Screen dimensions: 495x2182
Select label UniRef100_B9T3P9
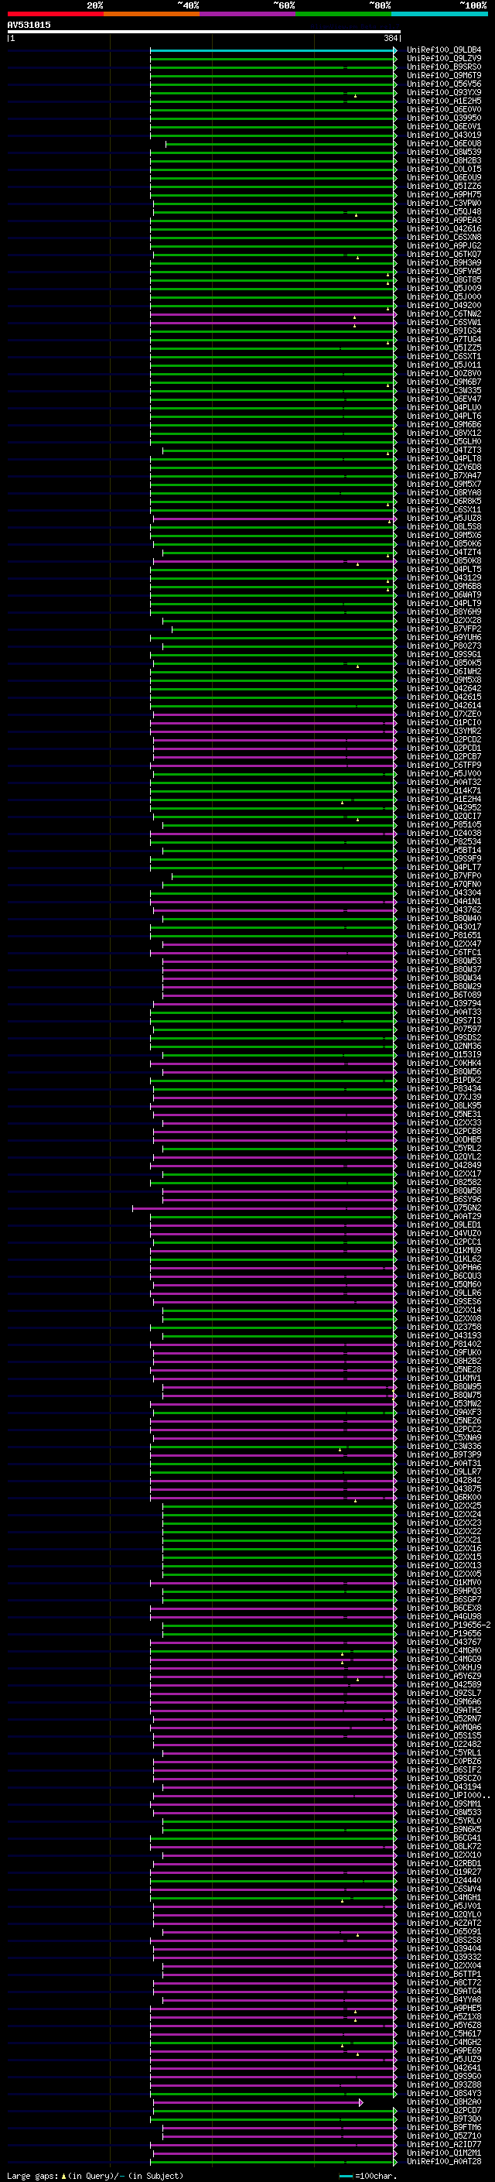(x=444, y=1454)
